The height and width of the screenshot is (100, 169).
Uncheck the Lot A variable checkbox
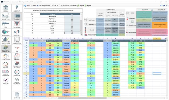72,31
